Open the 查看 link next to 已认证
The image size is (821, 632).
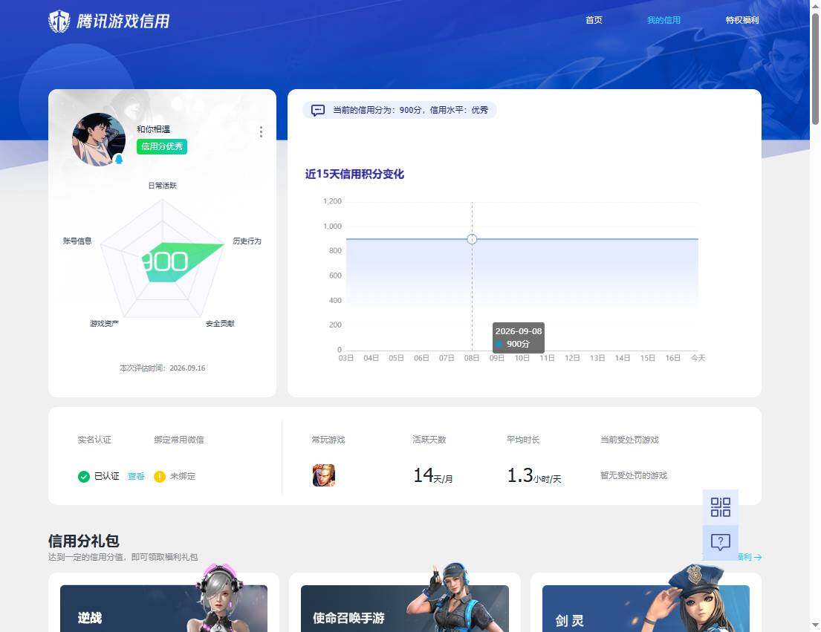coord(136,476)
